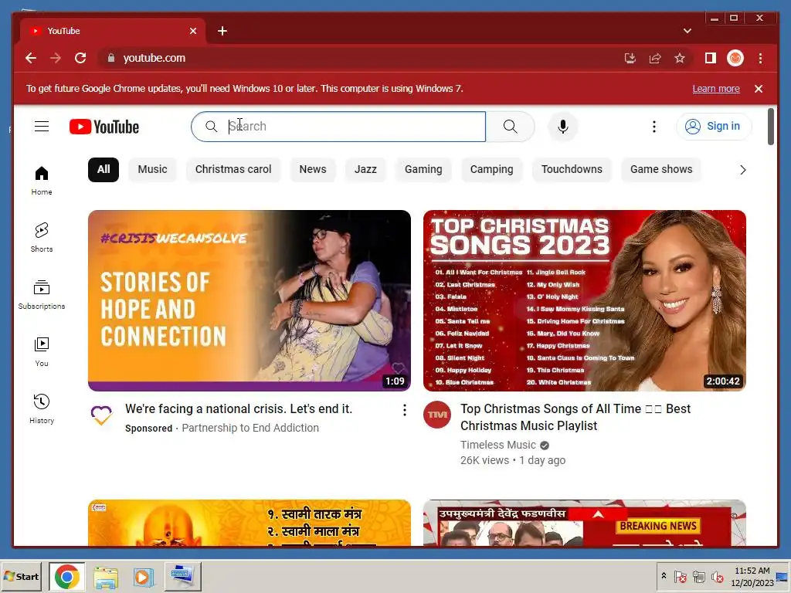791x593 pixels.
Task: Open Chrome three-dot menu
Action: coord(760,58)
